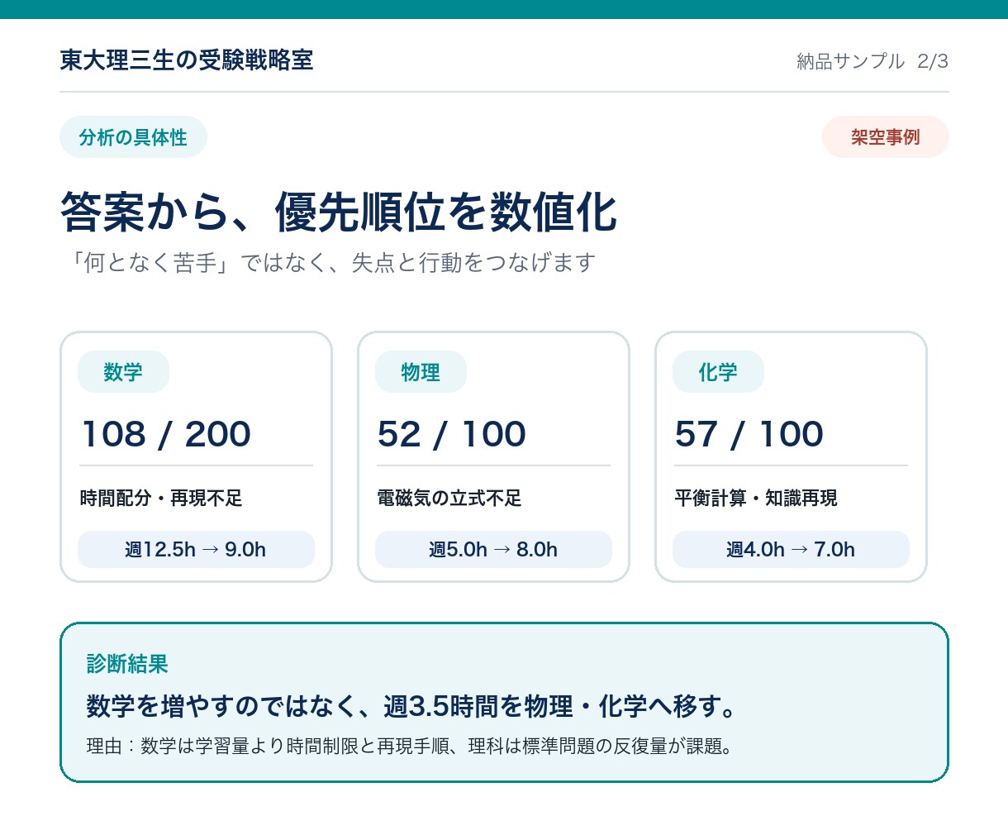The image size is (1008, 840).
Task: Click the header title 東大理三生の受験戦略室
Action: pos(187,60)
